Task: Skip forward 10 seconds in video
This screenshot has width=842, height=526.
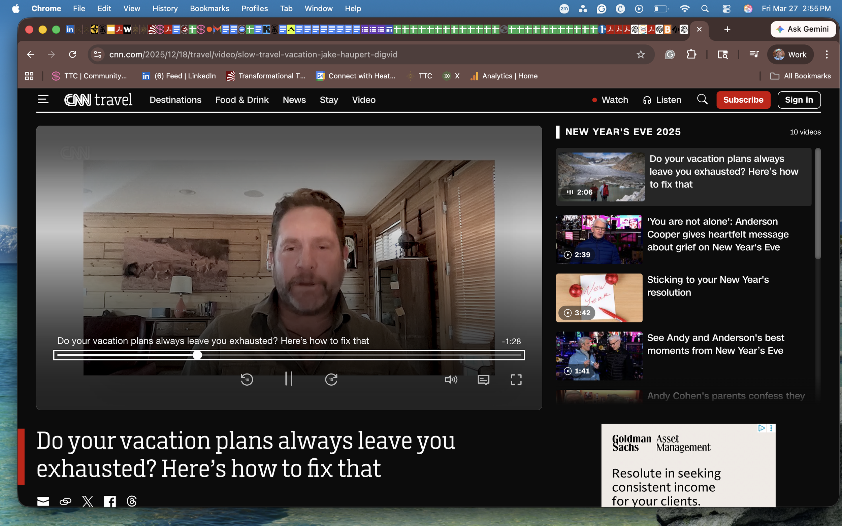Action: pos(331,379)
